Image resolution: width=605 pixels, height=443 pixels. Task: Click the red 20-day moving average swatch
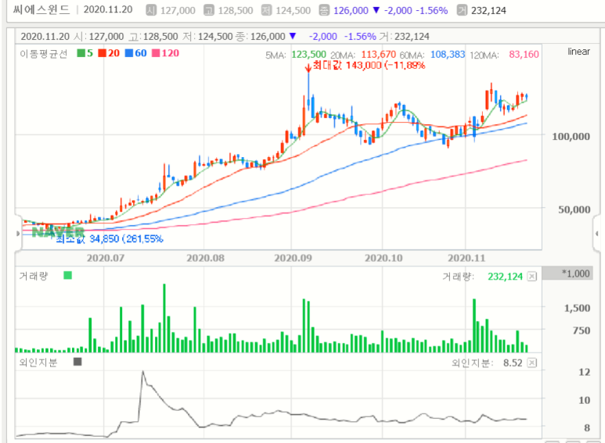tap(102, 53)
